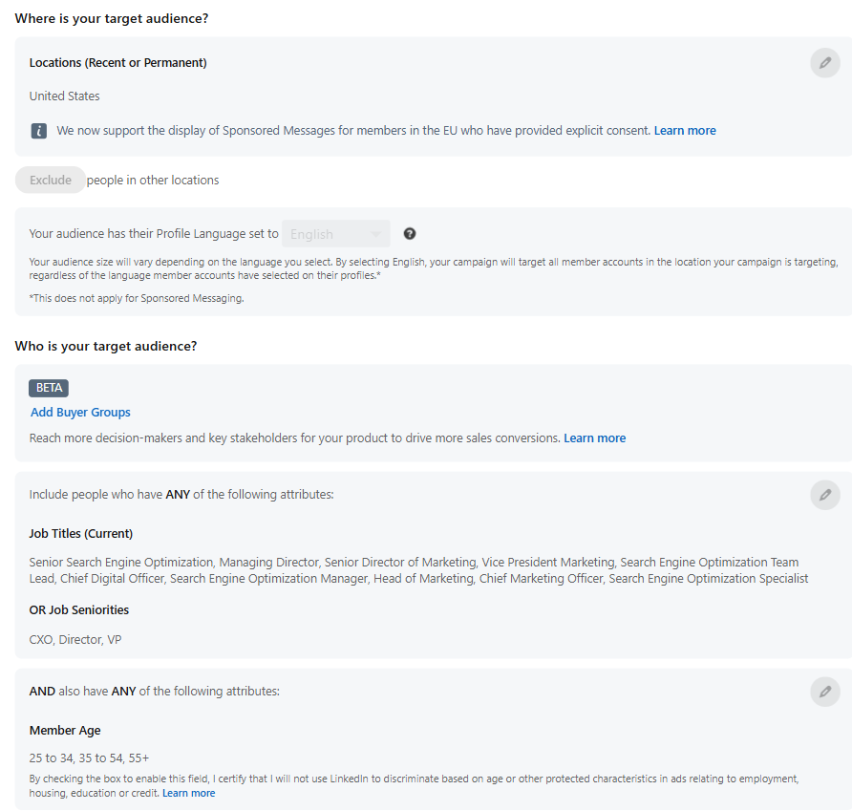Select the United States location entry
Image resolution: width=852 pixels, height=811 pixels.
click(x=65, y=96)
